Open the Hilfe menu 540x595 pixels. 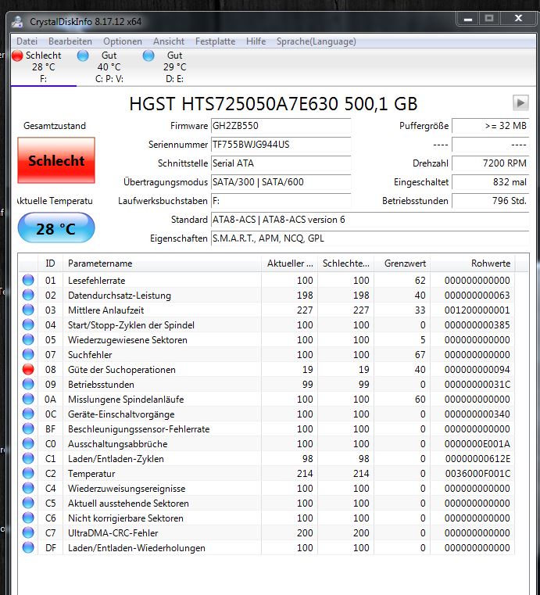256,41
